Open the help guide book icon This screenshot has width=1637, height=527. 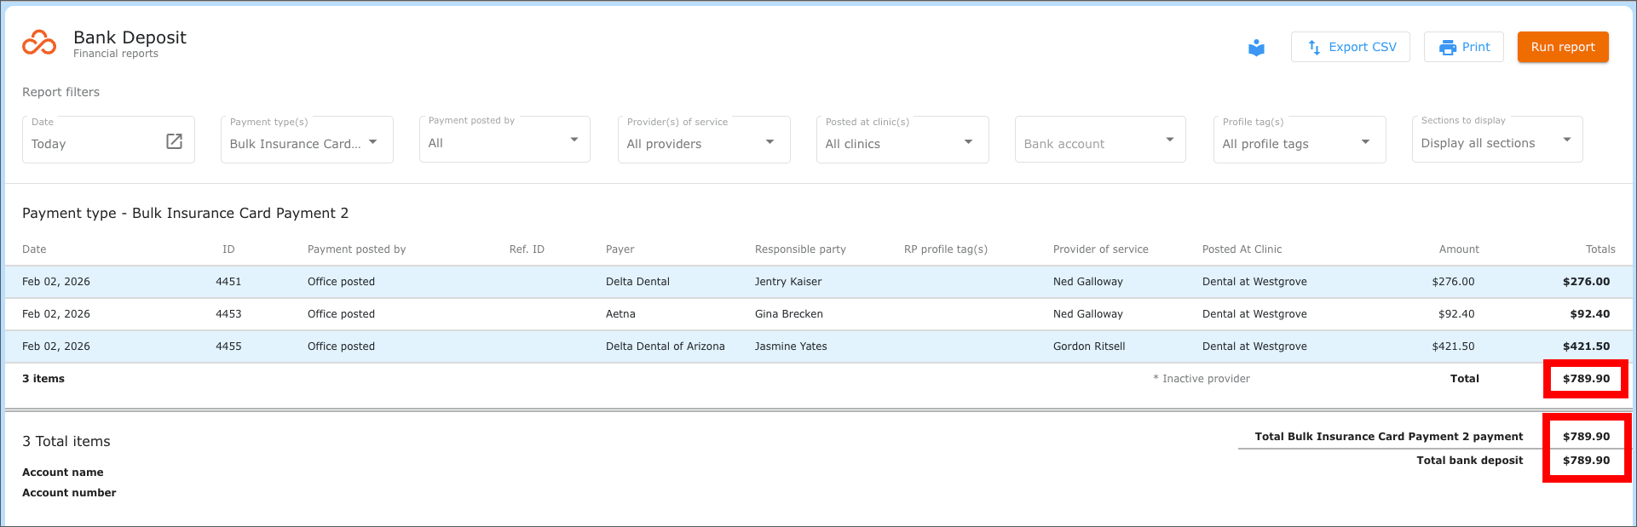click(x=1256, y=48)
